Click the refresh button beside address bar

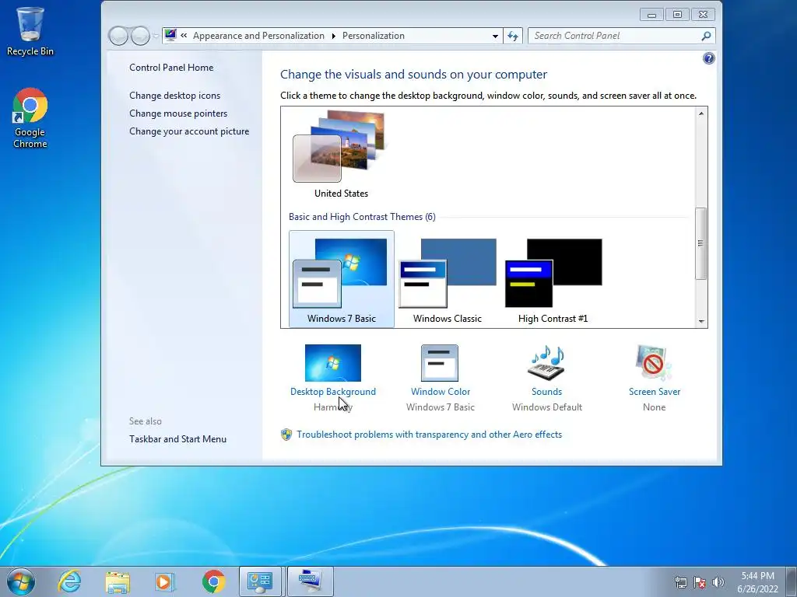513,36
